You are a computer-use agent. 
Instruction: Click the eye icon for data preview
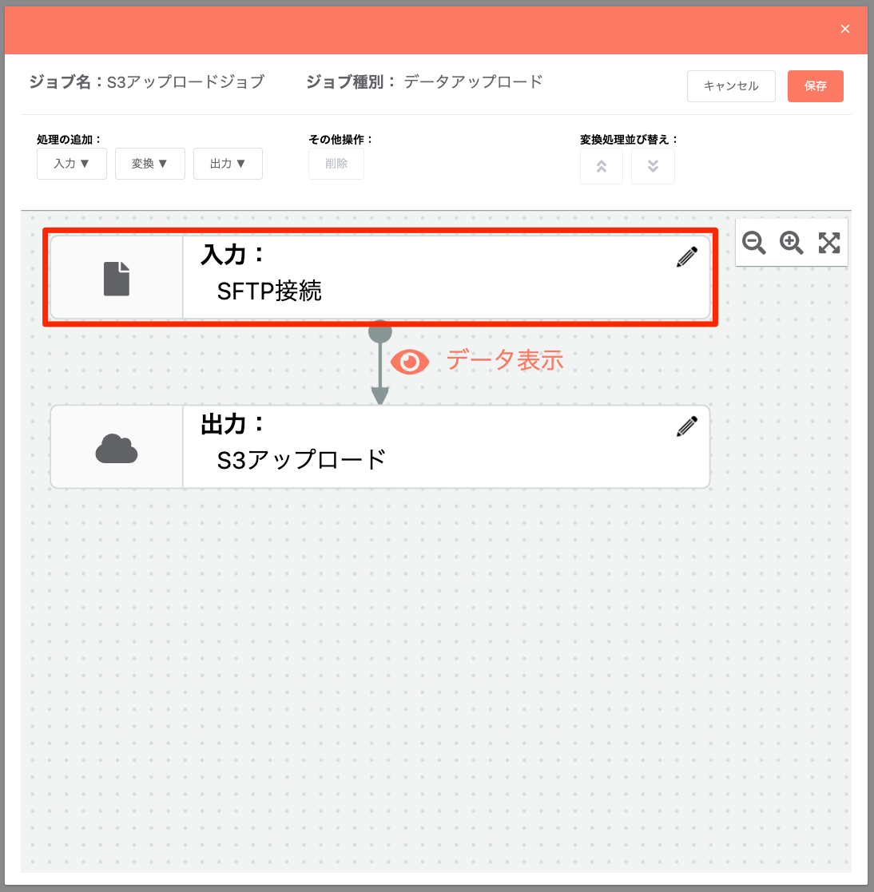click(x=410, y=362)
